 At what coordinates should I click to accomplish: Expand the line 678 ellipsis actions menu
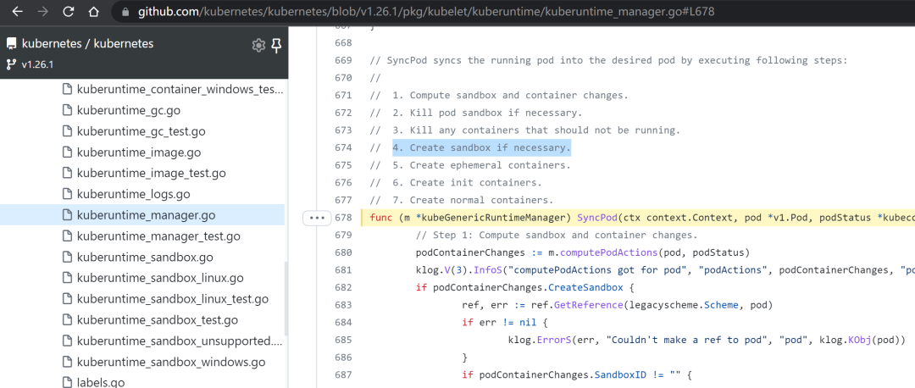pyautogui.click(x=317, y=218)
